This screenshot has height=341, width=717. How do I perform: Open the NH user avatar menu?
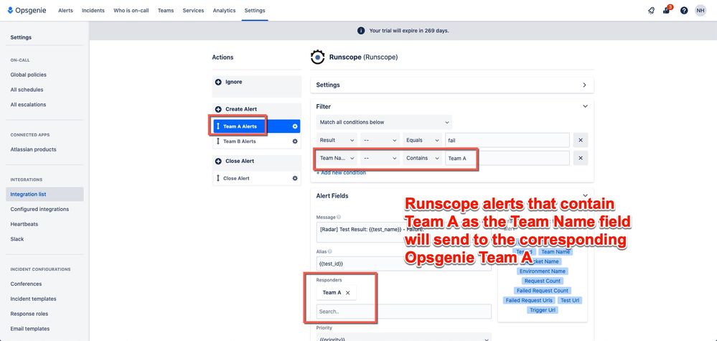click(x=700, y=11)
